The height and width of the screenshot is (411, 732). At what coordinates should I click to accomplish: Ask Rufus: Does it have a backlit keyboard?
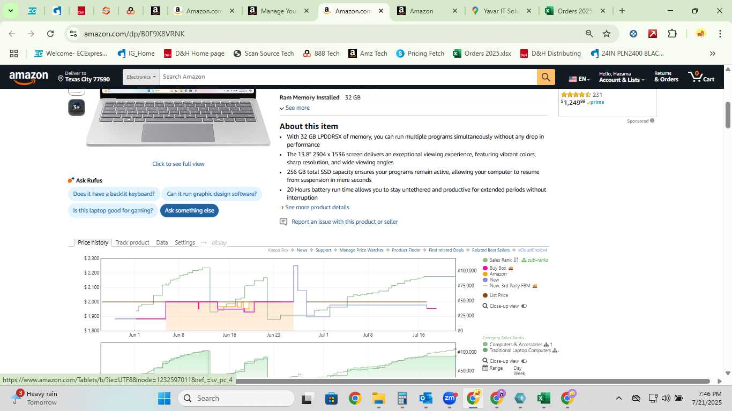pyautogui.click(x=114, y=194)
